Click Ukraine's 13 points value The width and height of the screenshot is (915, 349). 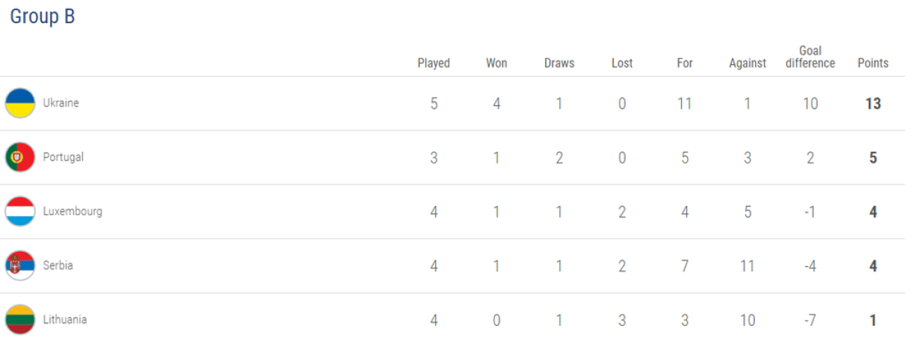click(x=873, y=104)
